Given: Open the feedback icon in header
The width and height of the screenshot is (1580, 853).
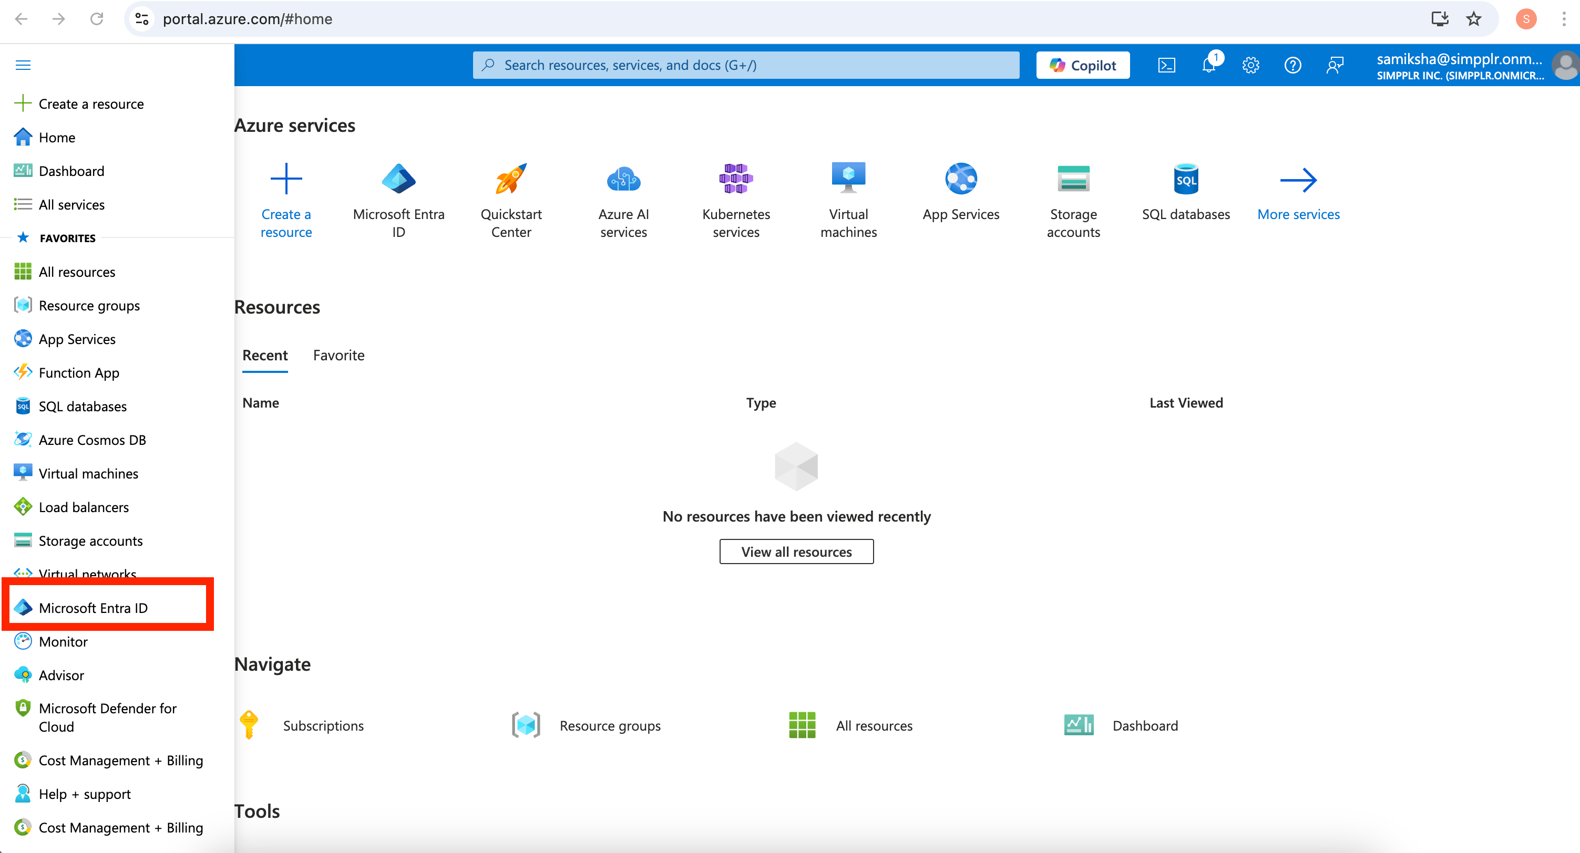Looking at the screenshot, I should pos(1334,65).
